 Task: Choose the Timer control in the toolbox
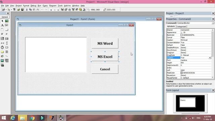(2, 47)
